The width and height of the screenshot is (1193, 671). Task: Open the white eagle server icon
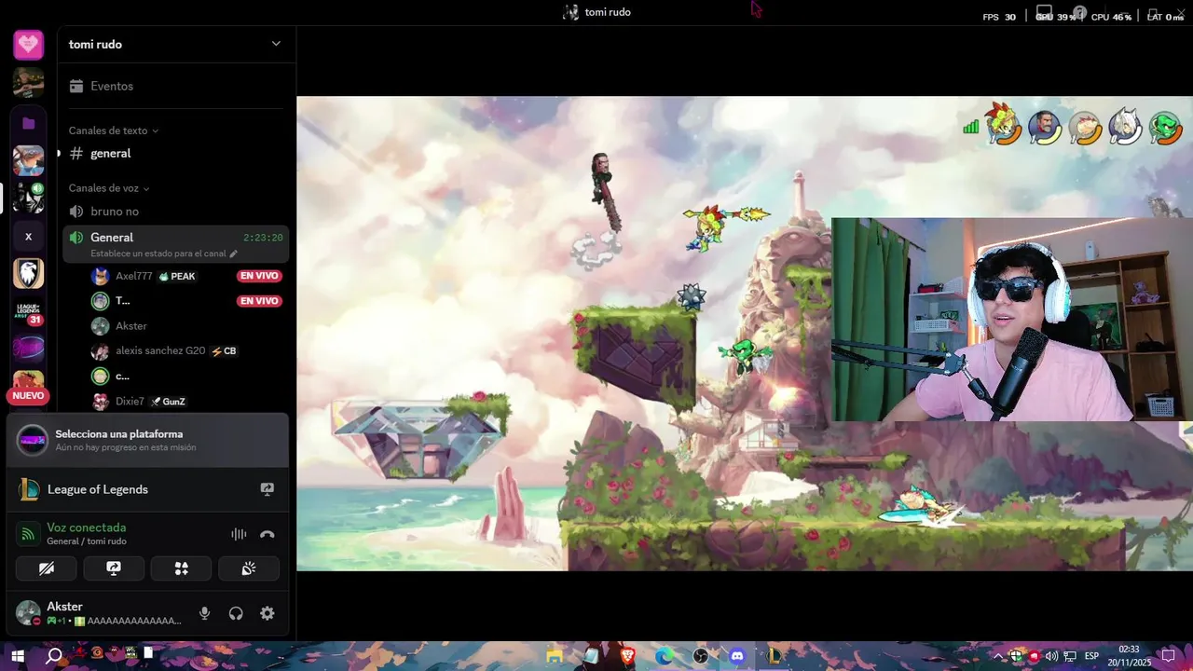pyautogui.click(x=28, y=274)
